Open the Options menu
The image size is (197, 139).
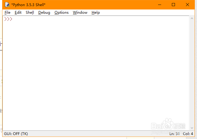(62, 13)
